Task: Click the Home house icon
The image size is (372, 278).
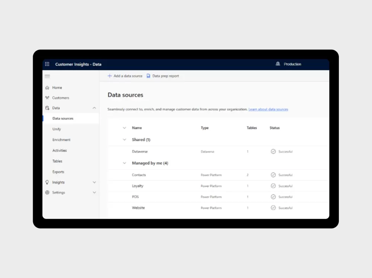Action: click(47, 88)
